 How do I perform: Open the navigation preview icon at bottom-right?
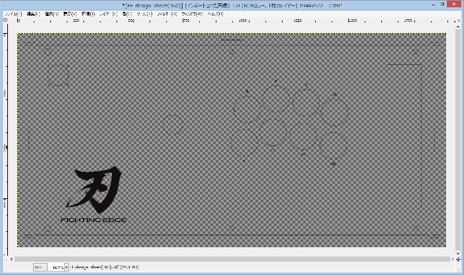tap(459, 258)
